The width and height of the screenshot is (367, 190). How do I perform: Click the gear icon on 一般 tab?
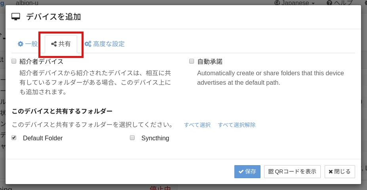[21, 44]
